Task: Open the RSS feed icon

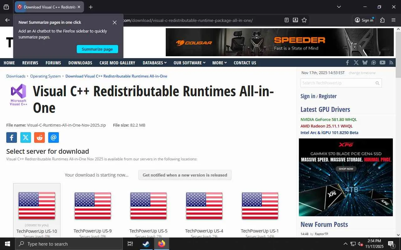Action: pyautogui.click(x=391, y=62)
